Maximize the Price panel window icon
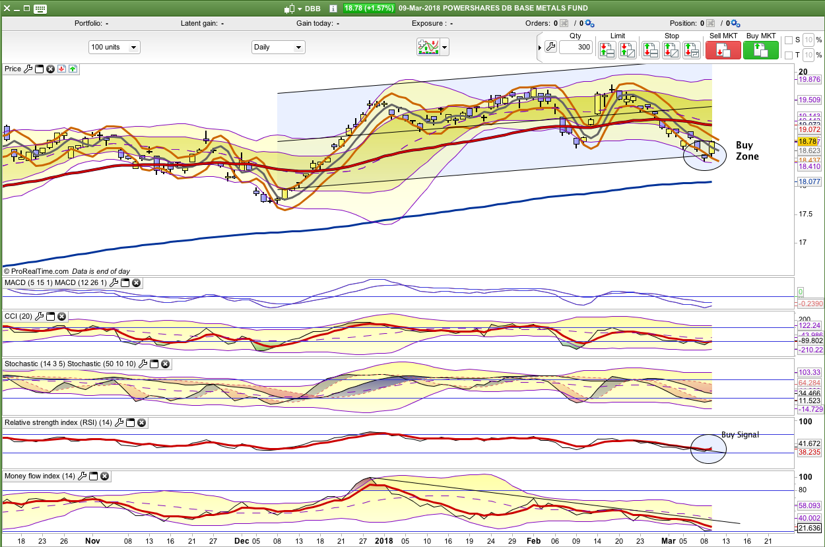The height and width of the screenshot is (547, 825). tap(39, 69)
